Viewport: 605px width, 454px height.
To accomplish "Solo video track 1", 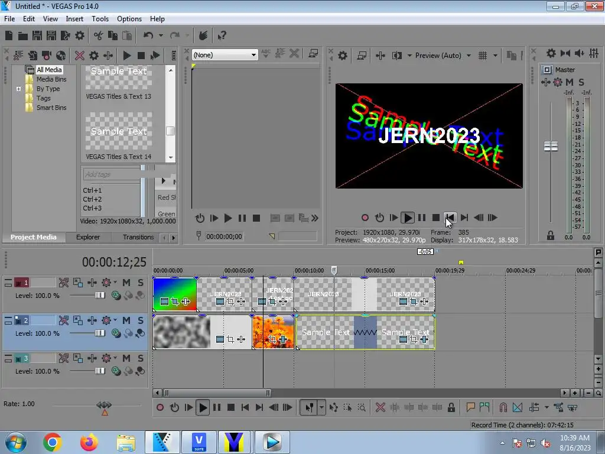I will (x=141, y=283).
